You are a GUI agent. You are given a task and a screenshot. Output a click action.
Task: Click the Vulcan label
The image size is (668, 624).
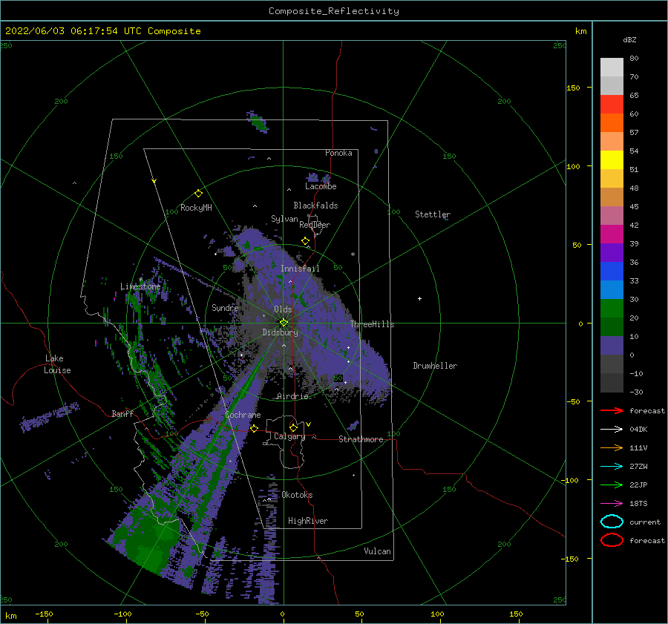click(377, 551)
